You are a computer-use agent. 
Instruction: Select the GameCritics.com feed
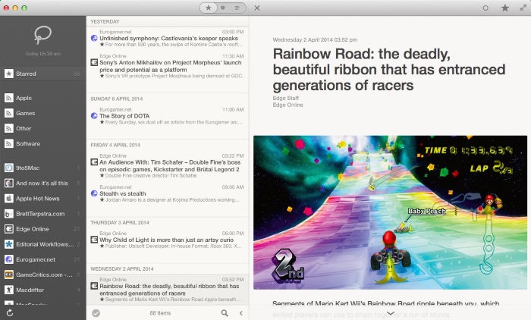point(43,275)
